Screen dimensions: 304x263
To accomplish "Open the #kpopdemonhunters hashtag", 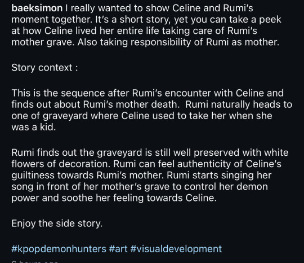I will 59,249.
